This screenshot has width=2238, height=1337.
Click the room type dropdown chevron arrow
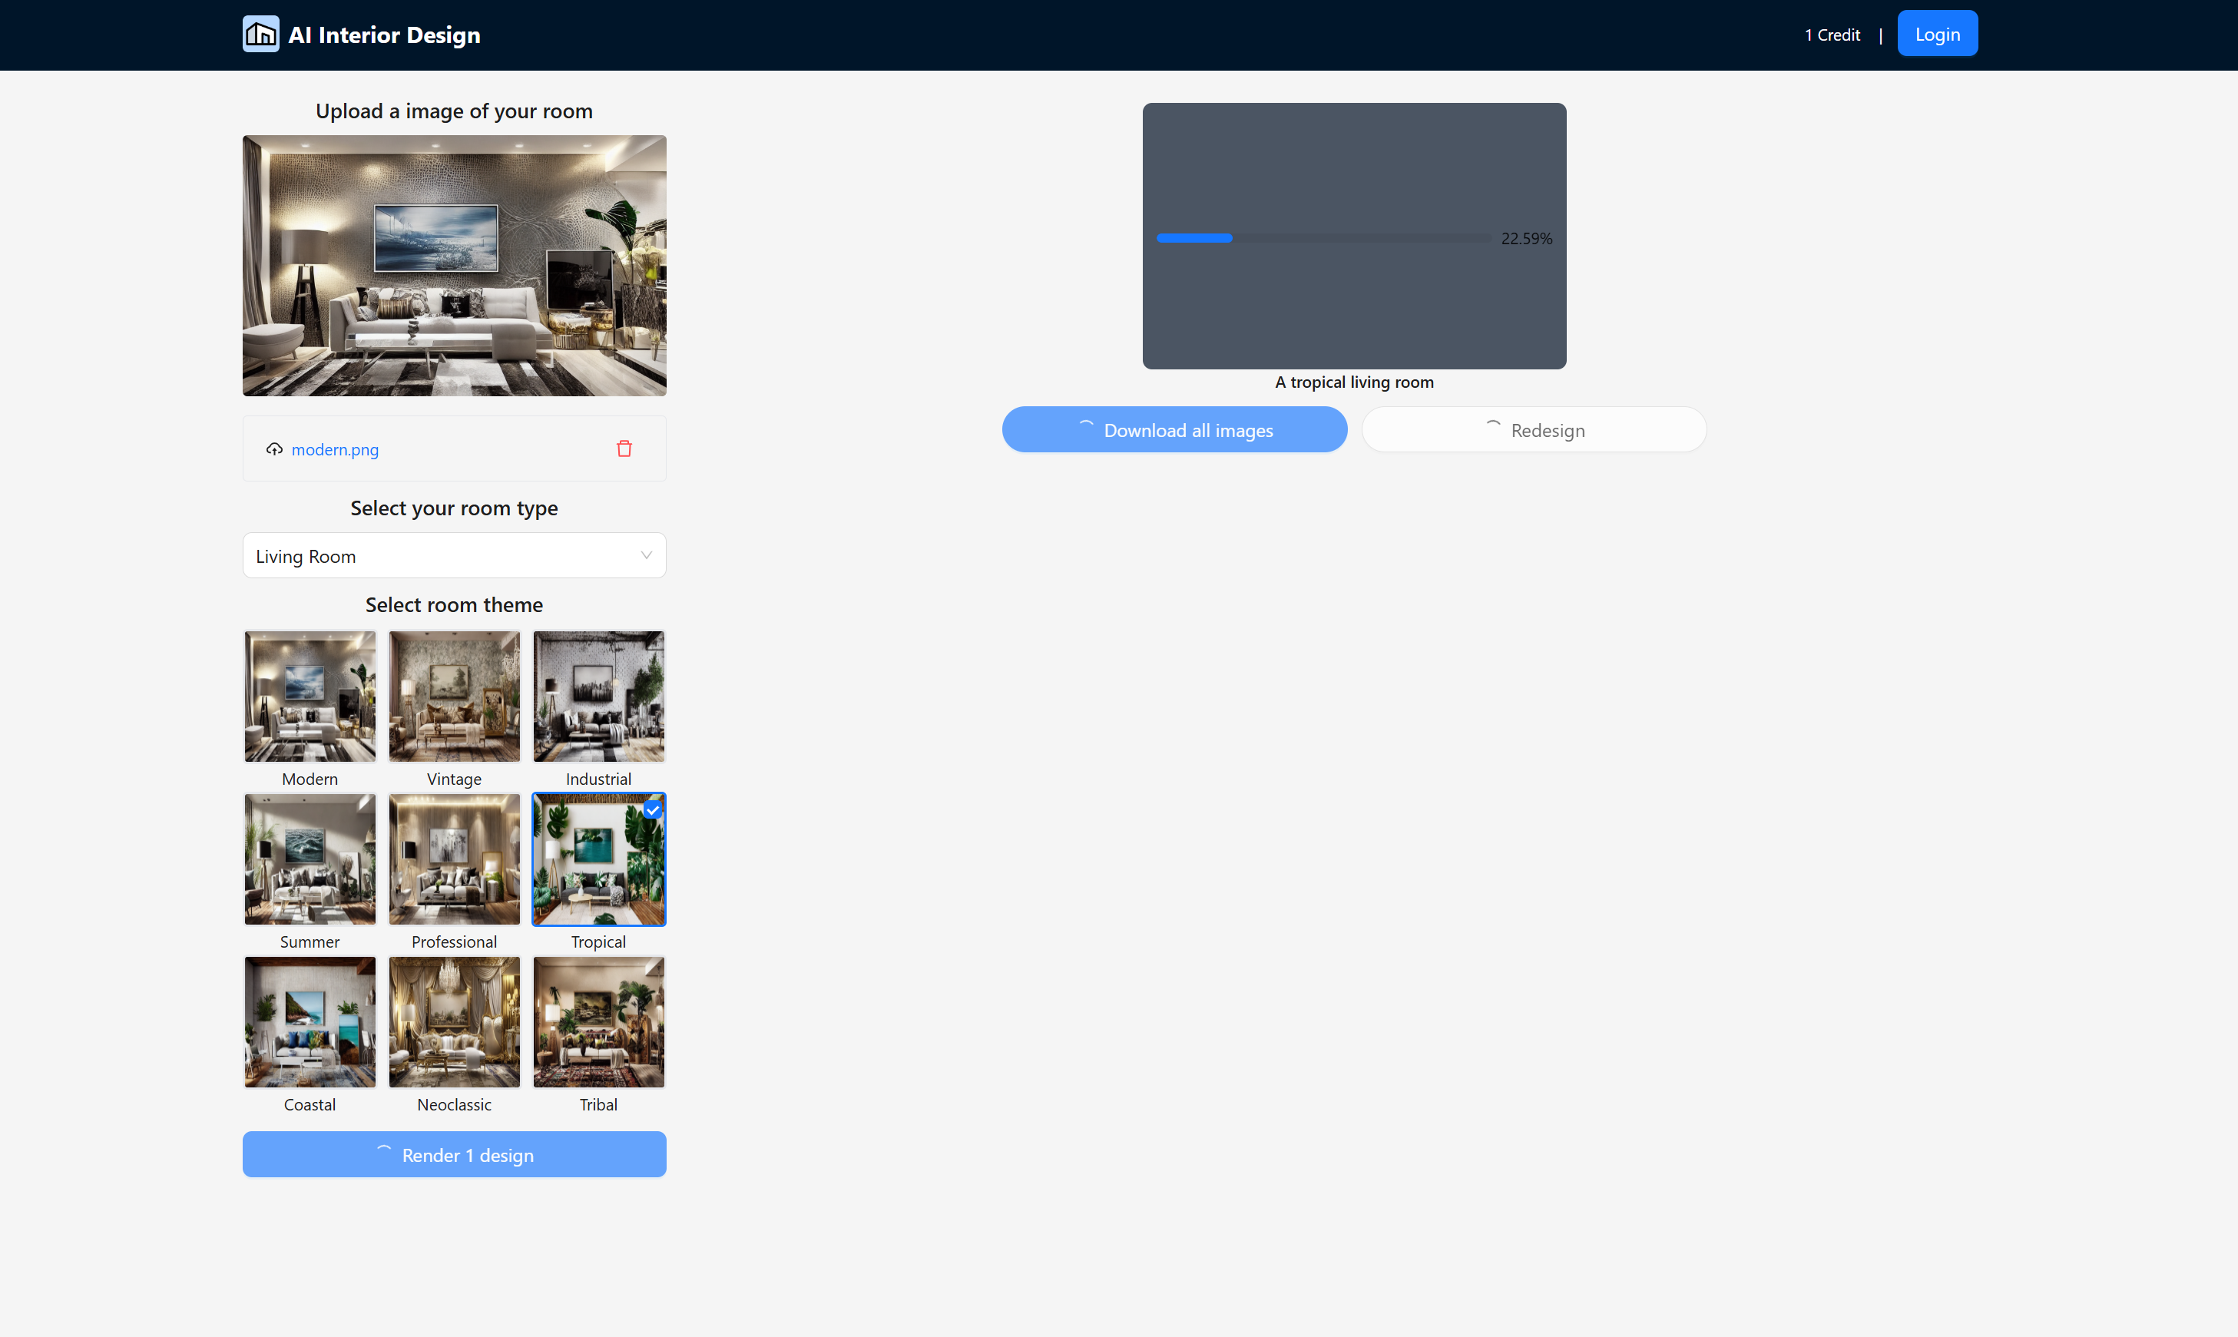point(646,556)
